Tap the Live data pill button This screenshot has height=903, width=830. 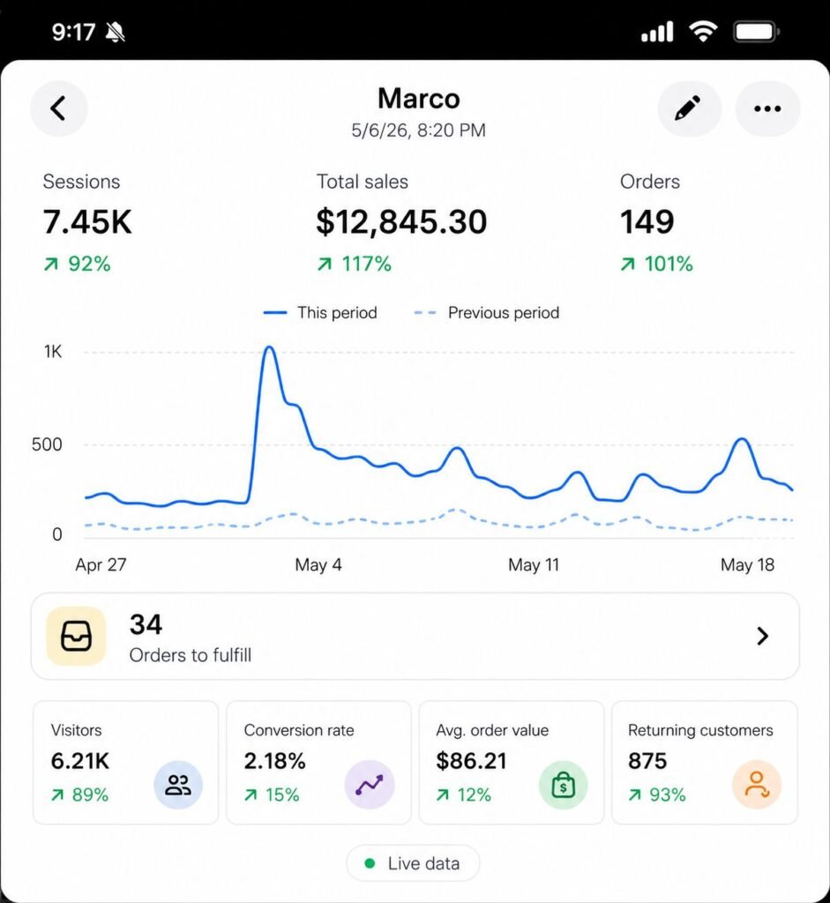413,863
